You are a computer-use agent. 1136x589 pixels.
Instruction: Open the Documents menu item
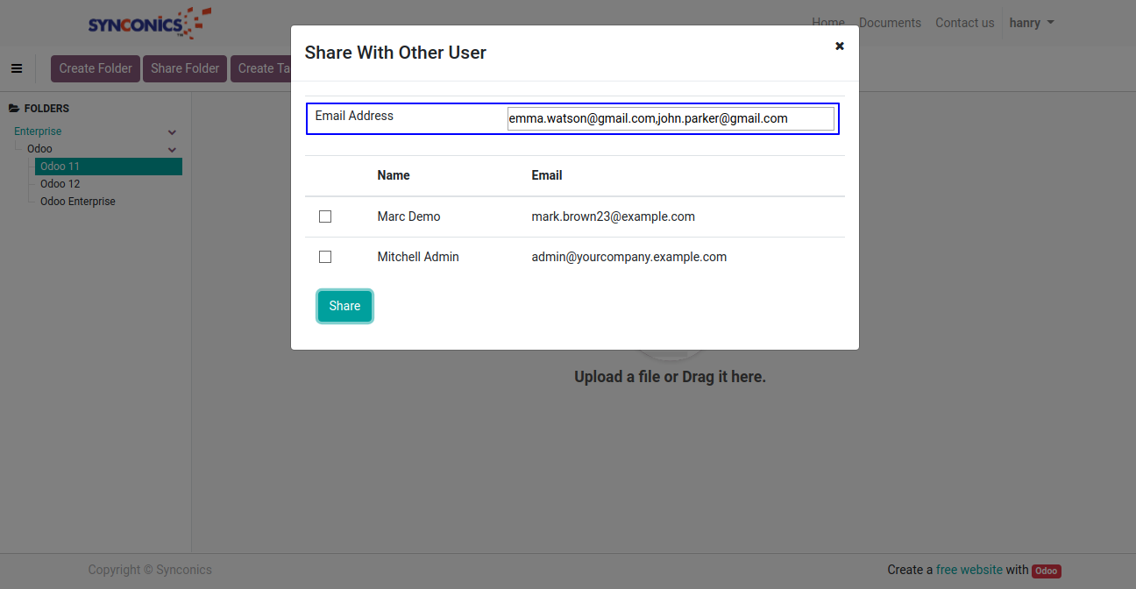(890, 23)
